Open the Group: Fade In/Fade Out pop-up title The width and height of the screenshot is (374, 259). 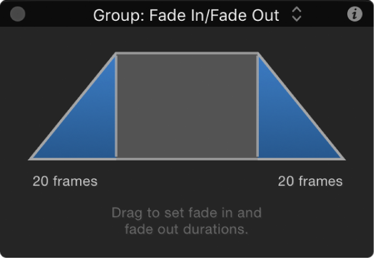[x=186, y=15]
